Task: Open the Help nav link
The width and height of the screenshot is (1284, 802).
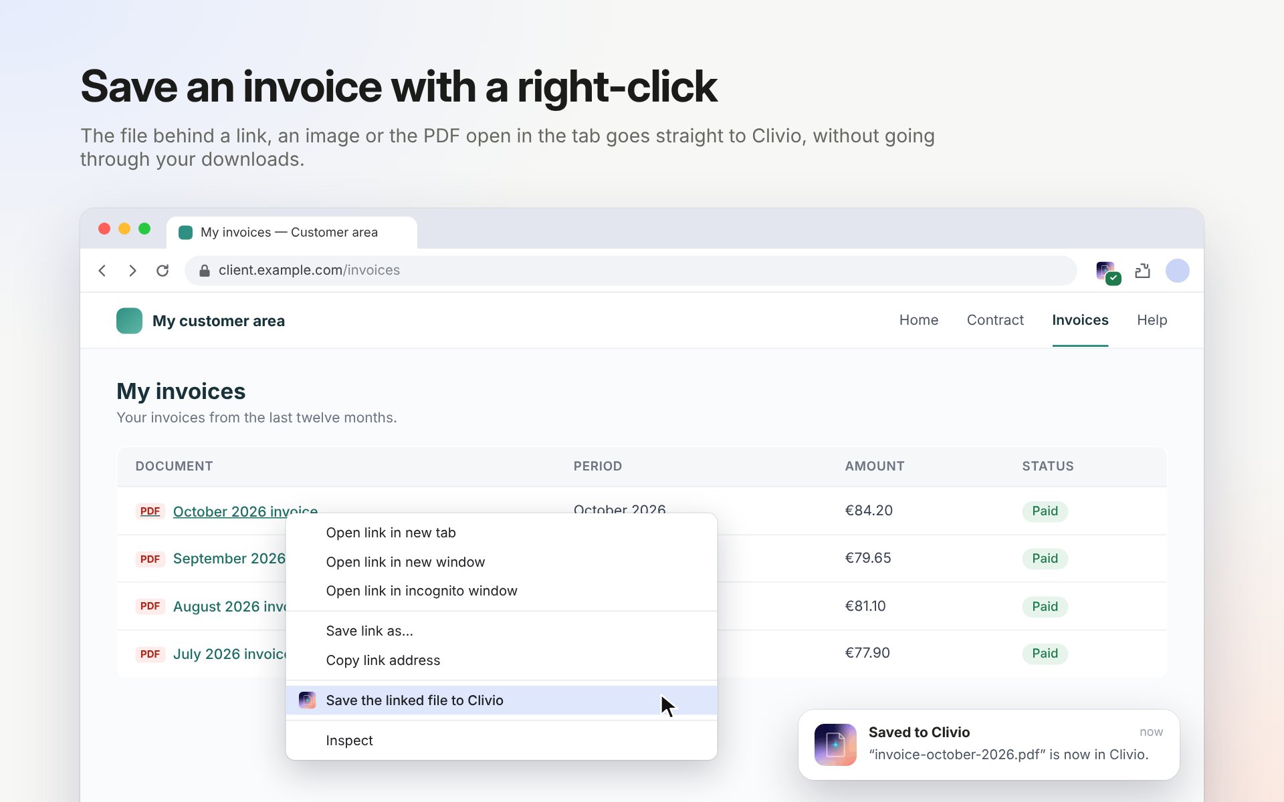Action: 1152,320
